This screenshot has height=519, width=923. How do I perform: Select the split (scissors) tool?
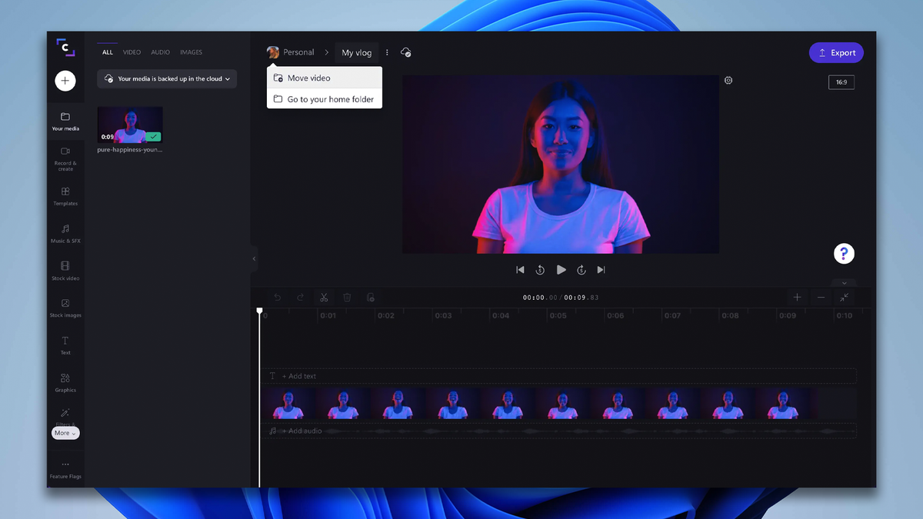[x=324, y=297]
